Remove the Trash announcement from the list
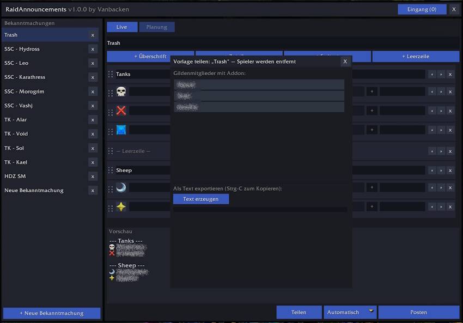This screenshot has width=463, height=323. point(93,35)
